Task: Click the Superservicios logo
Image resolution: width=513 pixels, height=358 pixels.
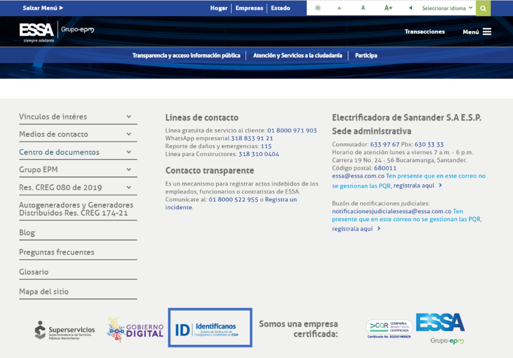Action: 65,329
